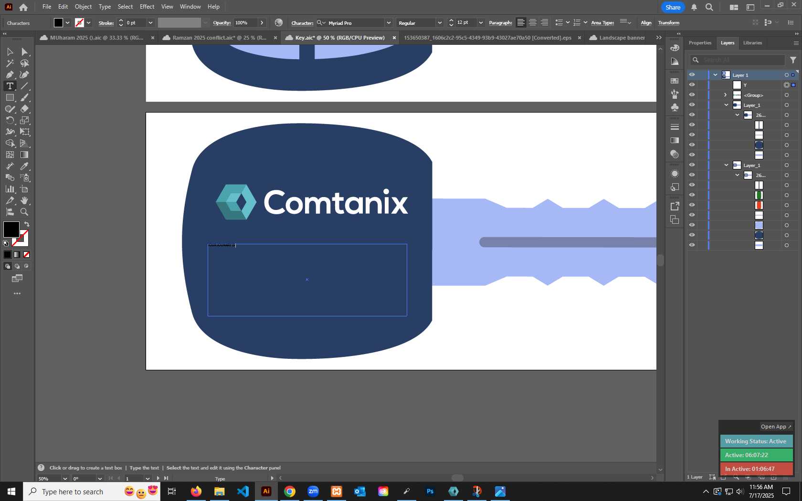The height and width of the screenshot is (501, 802).
Task: Click the control bar fill color swatch
Action: 58,22
